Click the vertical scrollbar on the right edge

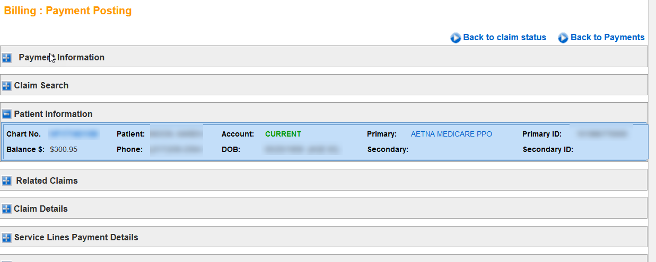652,132
